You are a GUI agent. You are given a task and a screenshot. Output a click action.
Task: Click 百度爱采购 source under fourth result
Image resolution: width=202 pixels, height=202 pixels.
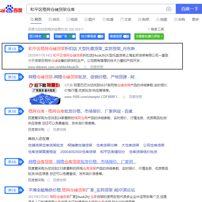[36, 180]
